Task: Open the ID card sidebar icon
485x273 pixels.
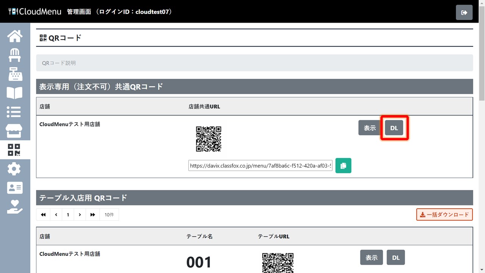Action: (15, 188)
